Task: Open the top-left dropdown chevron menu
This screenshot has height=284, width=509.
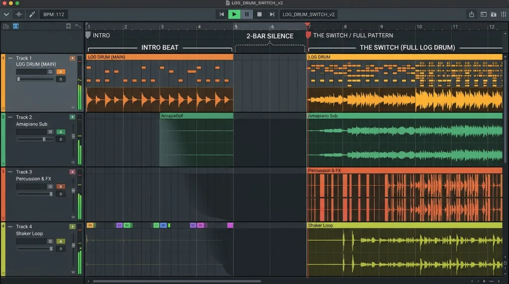Action: coord(6,14)
